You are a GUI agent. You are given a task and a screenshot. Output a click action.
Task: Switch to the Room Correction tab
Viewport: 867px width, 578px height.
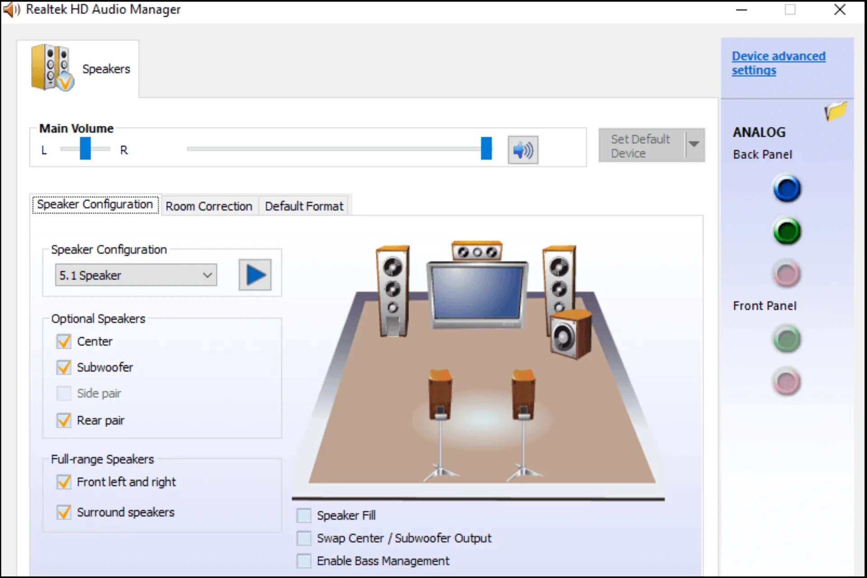click(208, 205)
